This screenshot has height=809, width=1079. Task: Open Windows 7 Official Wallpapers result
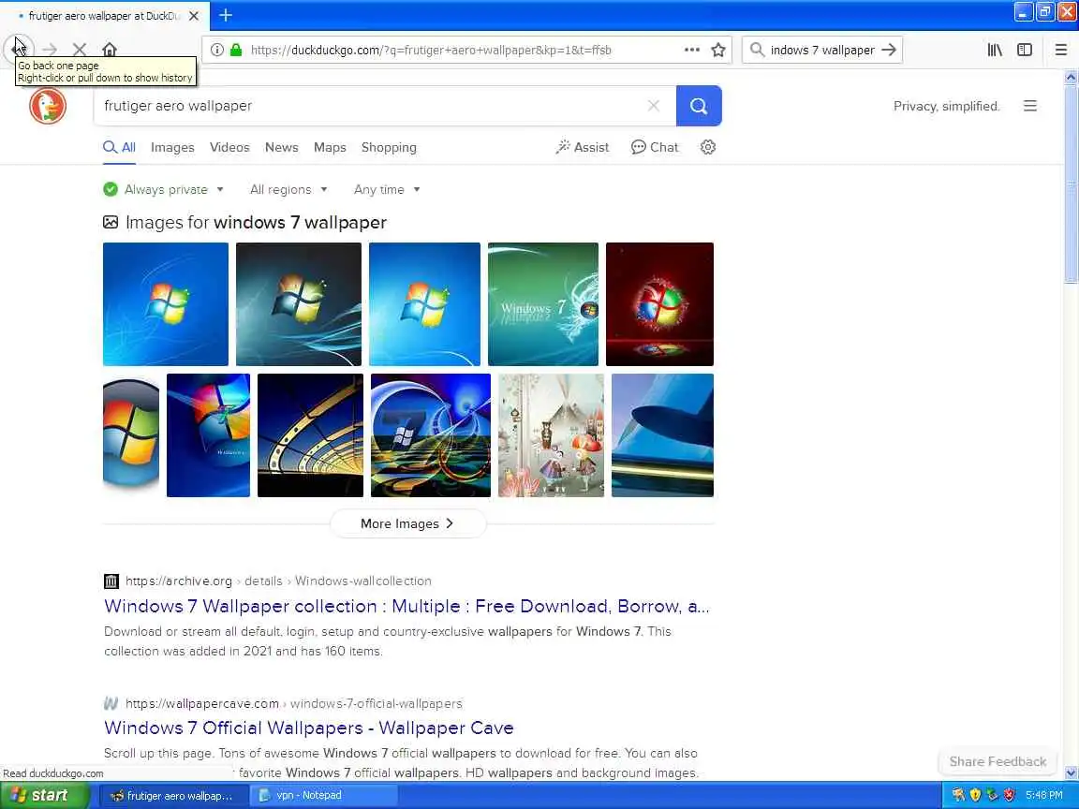click(x=309, y=728)
